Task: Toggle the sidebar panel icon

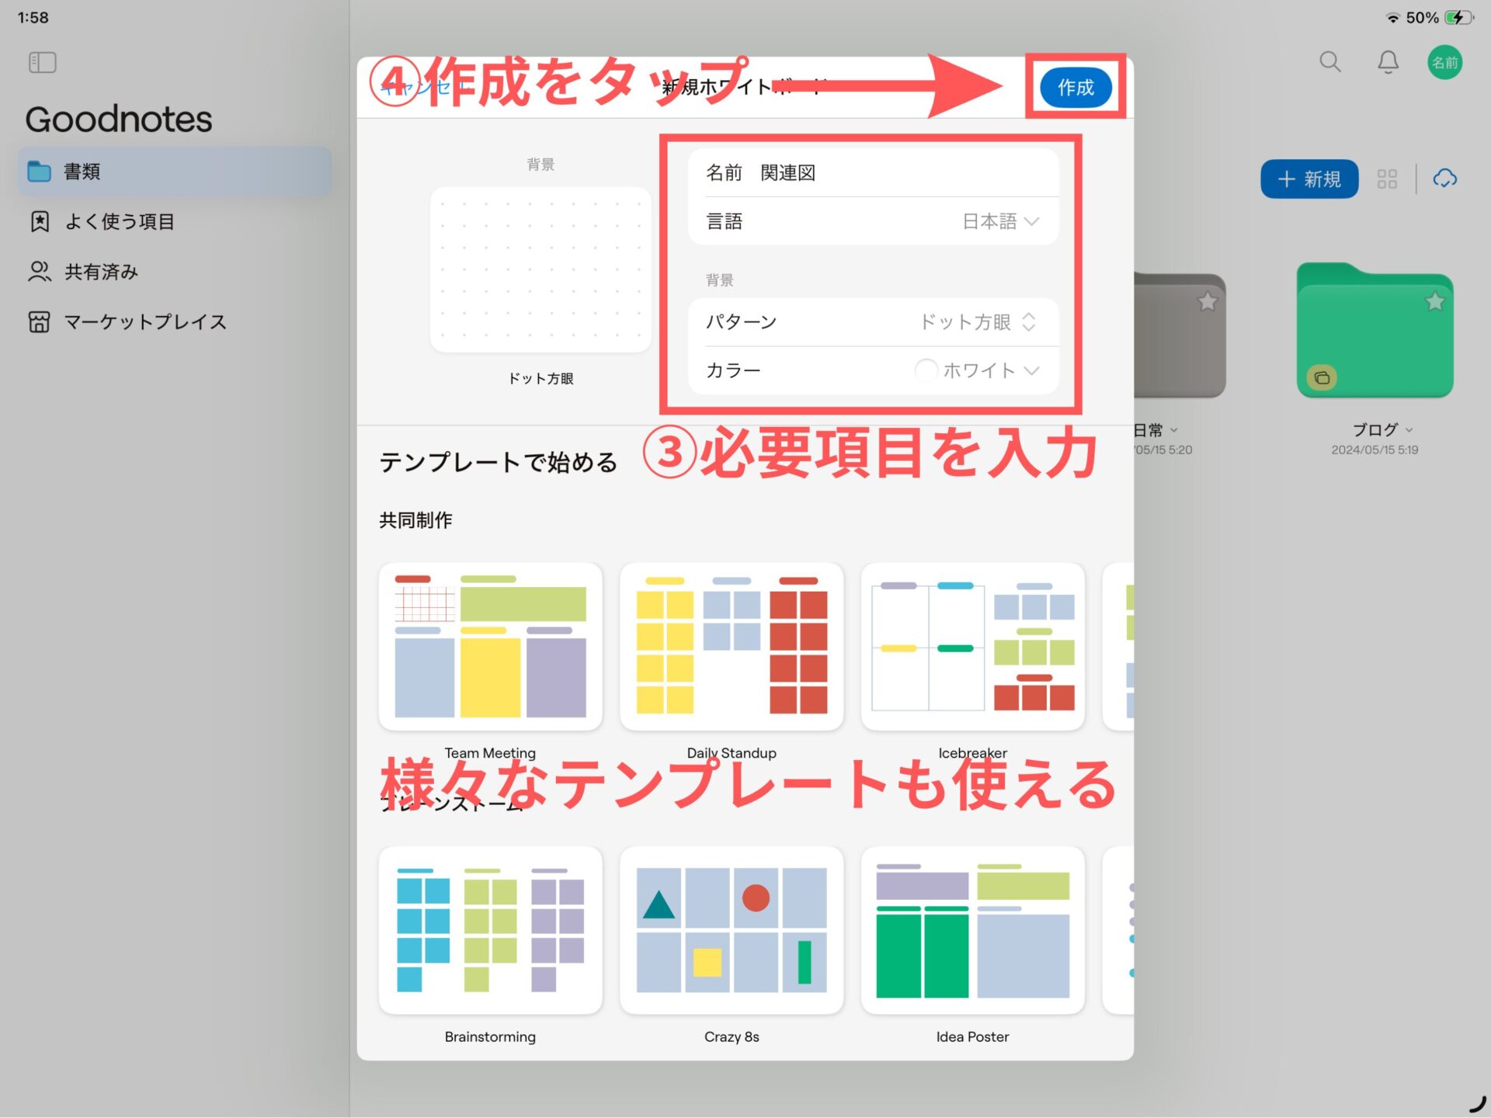Action: [42, 62]
